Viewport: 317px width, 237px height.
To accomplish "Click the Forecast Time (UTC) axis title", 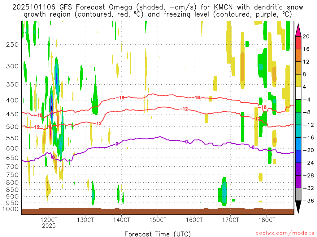I will tap(158, 234).
